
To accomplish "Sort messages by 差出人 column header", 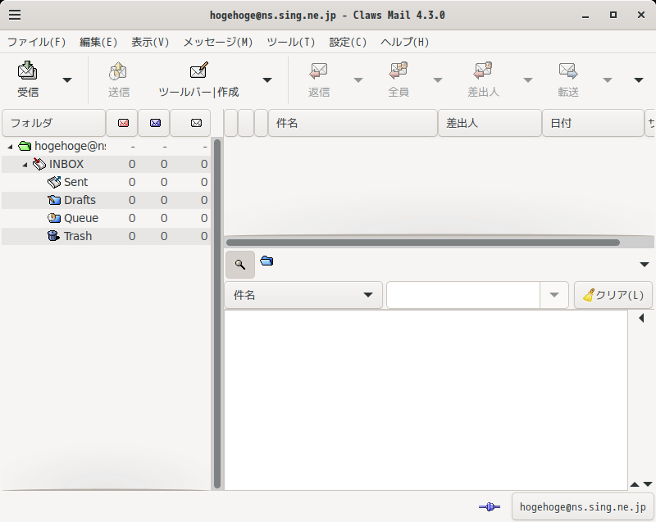I will pyautogui.click(x=490, y=123).
